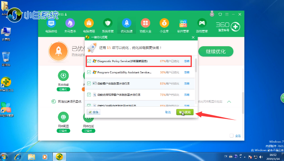
Task: Uncheck Program Compatibility Assistant Service checkbox
Action: click(89, 72)
